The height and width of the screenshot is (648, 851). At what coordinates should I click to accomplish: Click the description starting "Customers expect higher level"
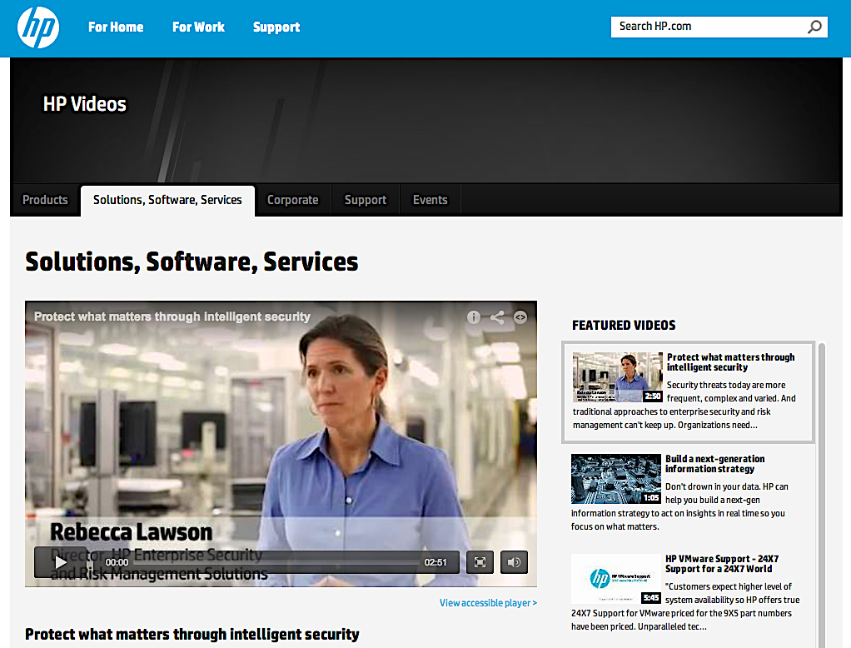click(685, 606)
